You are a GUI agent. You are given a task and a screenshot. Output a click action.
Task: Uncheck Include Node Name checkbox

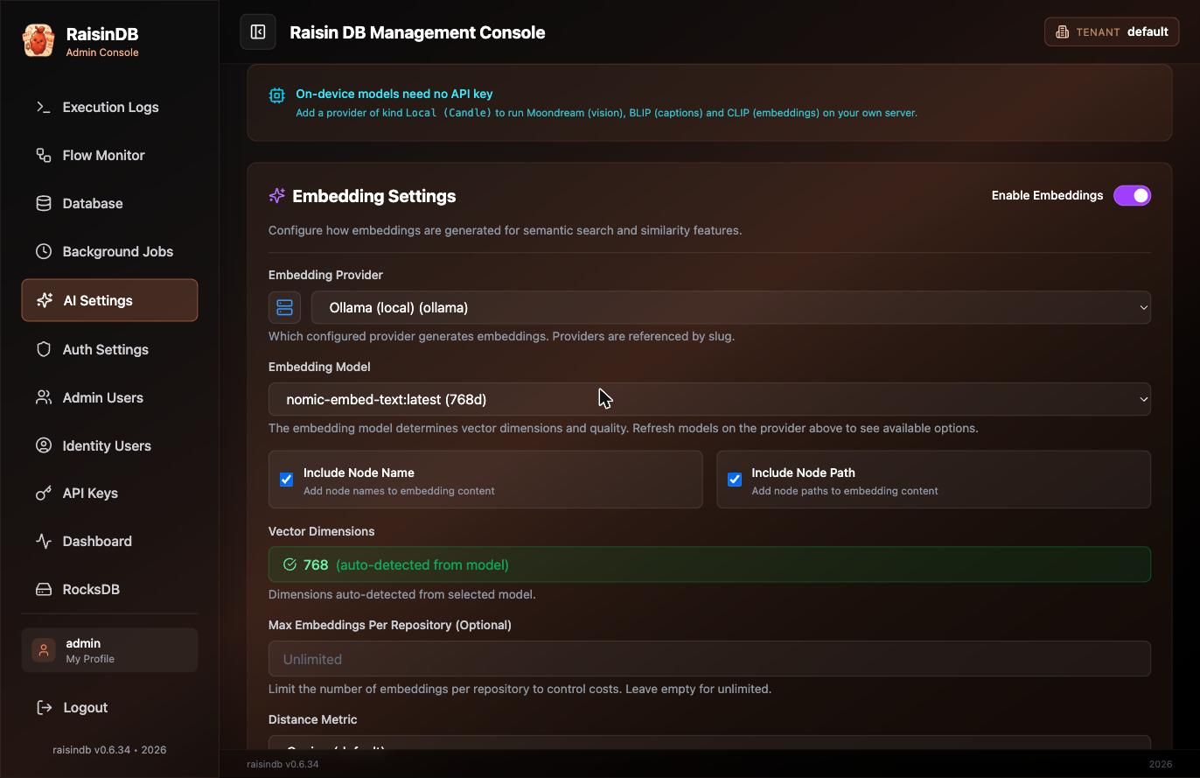pyautogui.click(x=286, y=480)
